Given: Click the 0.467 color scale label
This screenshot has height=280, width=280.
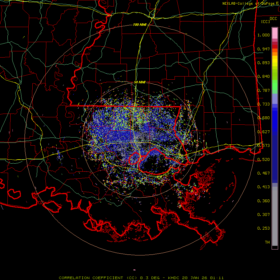Looking at the screenshot, I should click(x=264, y=173).
